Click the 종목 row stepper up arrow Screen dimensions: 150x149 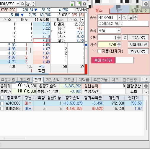pyautogui.click(x=136, y=16)
